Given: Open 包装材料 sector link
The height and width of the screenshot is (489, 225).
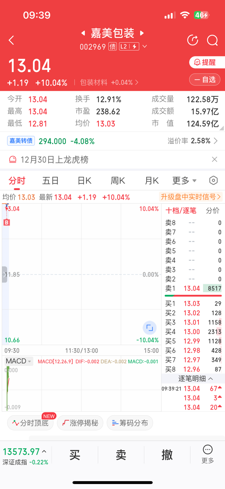Looking at the screenshot, I should click(109, 83).
